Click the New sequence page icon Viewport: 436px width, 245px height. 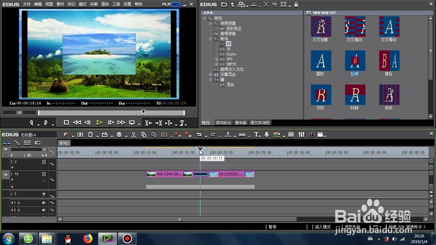(90, 135)
